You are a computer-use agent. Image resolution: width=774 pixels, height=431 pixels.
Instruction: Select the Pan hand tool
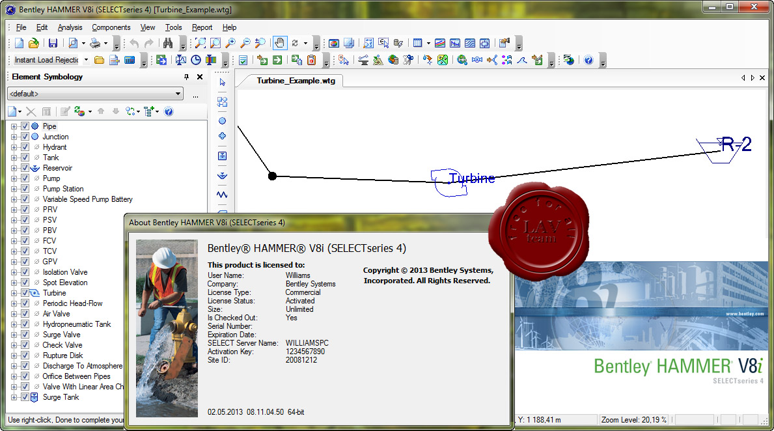point(280,44)
